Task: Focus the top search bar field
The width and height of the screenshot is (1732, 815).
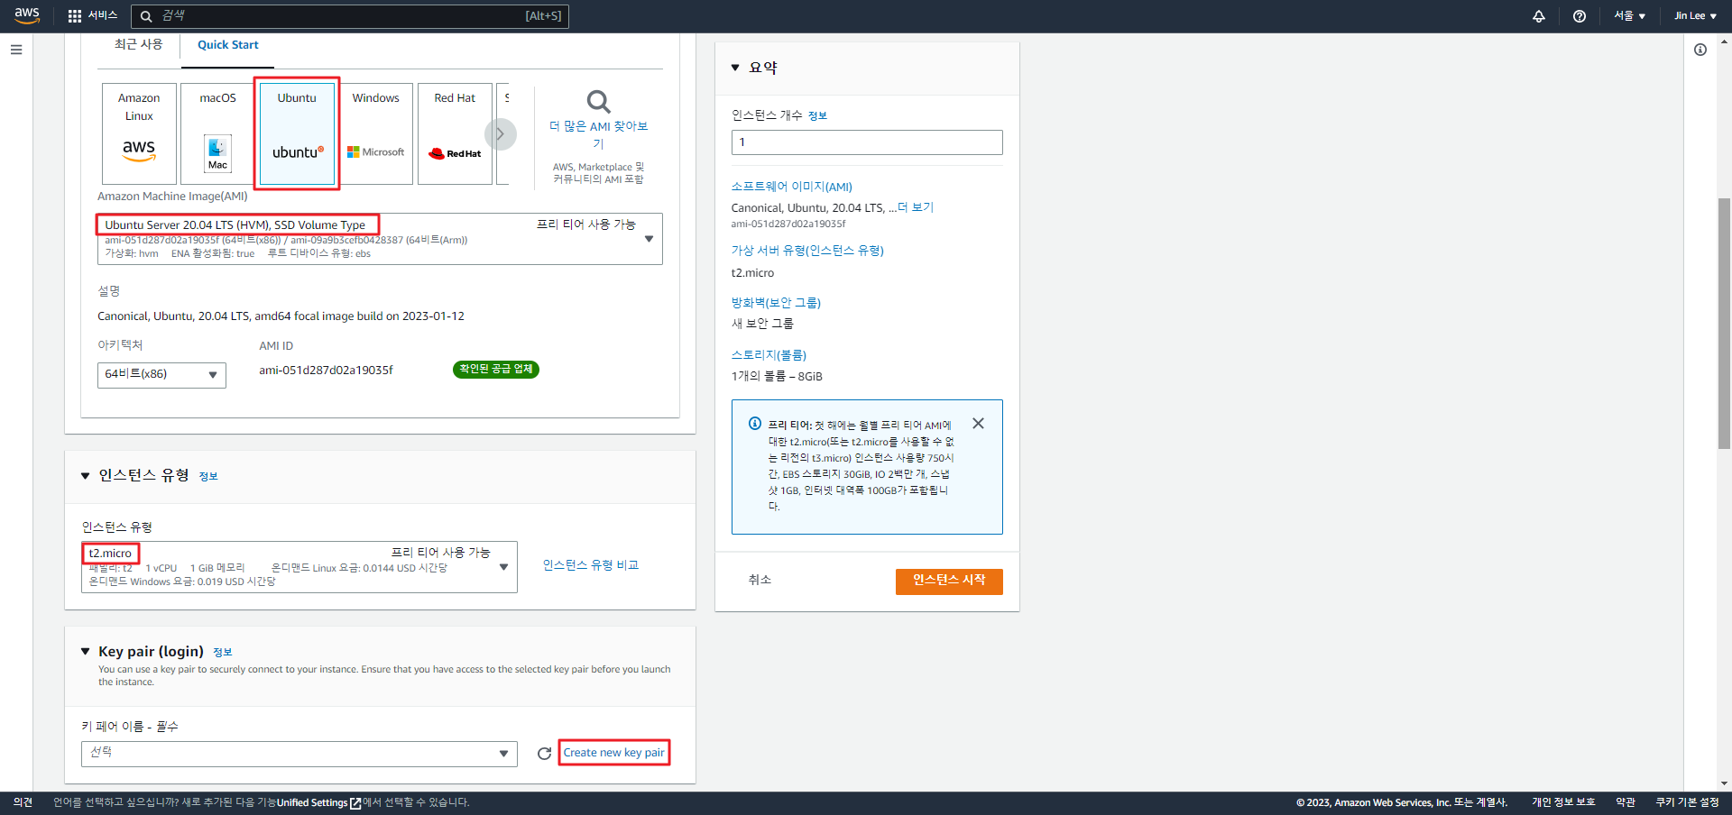Action: pyautogui.click(x=350, y=16)
